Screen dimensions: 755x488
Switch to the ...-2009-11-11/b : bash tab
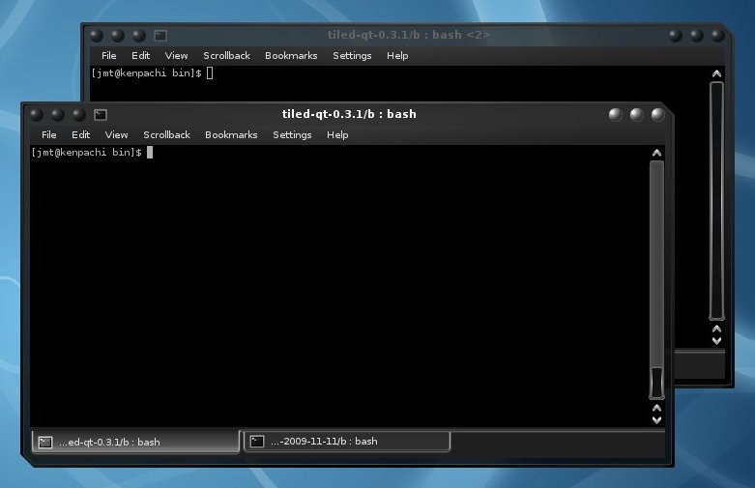click(x=347, y=441)
